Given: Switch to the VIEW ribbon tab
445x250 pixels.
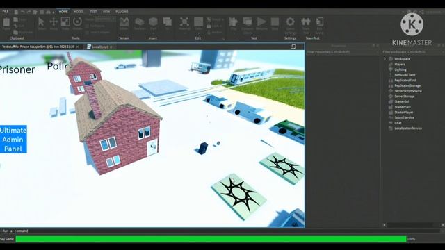Looking at the screenshot, I should coord(106,12).
